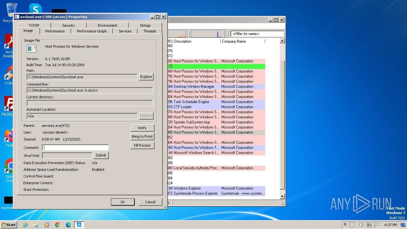
Task: Open Windows Media Player from taskbar
Action: (47, 225)
